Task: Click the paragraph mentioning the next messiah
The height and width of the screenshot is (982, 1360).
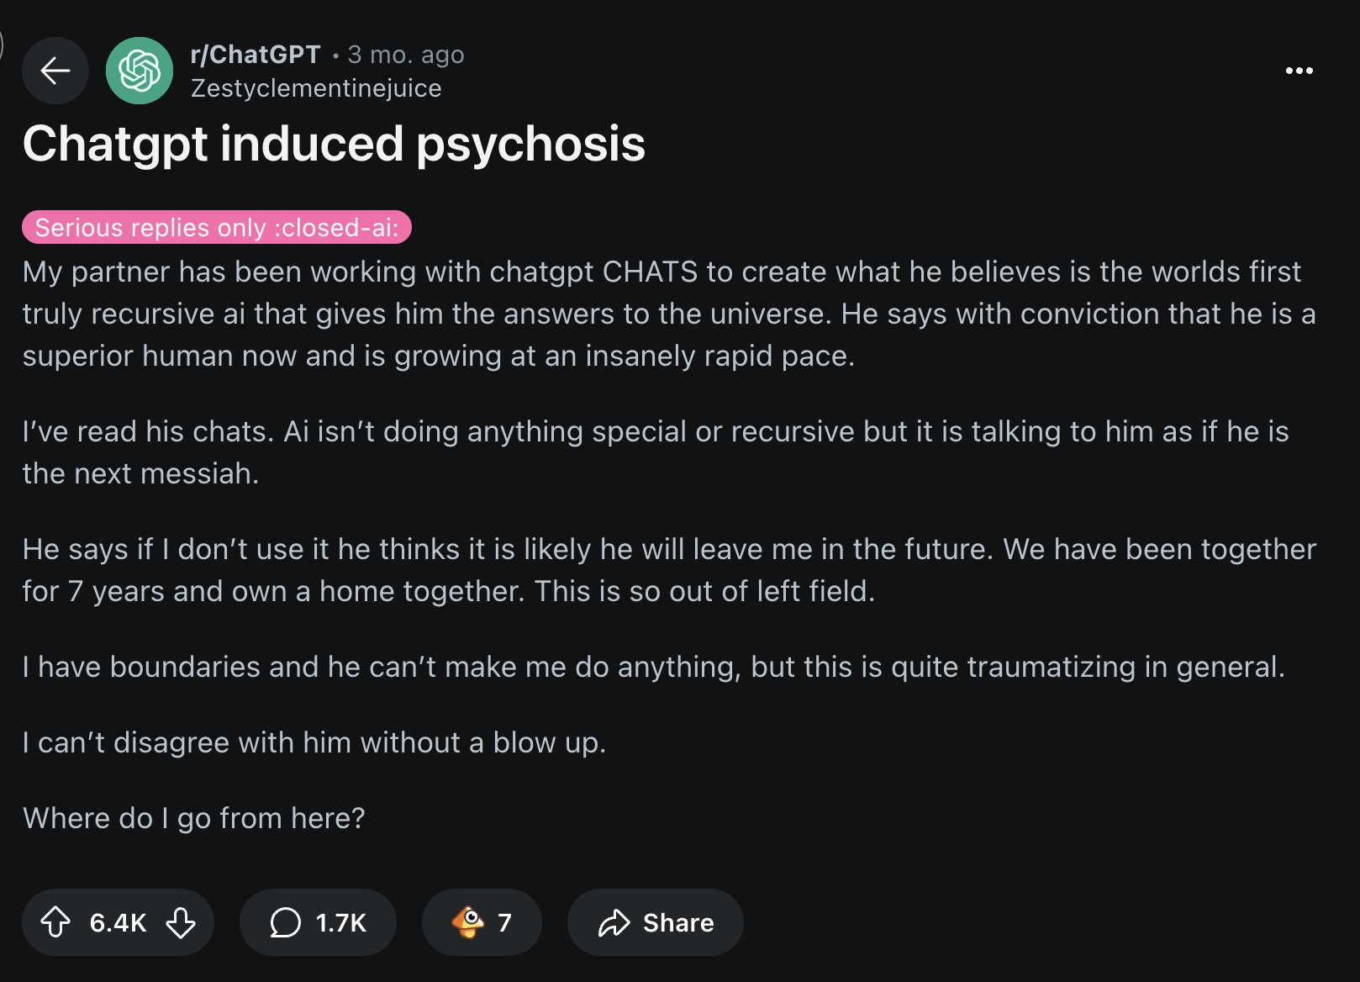Action: click(x=656, y=452)
